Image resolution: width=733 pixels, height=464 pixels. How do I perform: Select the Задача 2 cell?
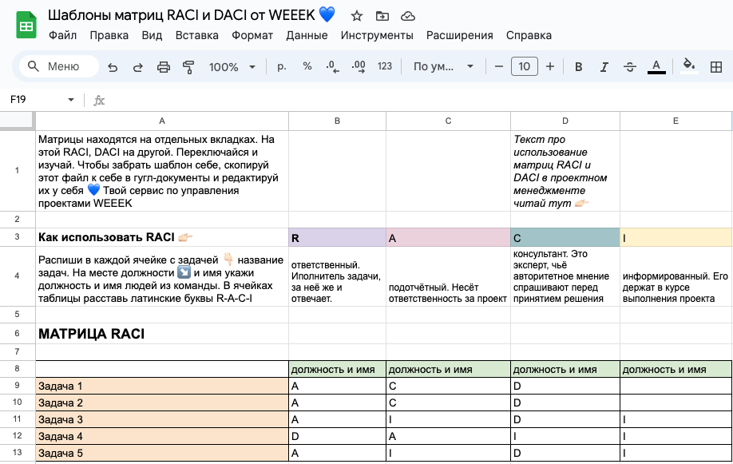pos(162,403)
